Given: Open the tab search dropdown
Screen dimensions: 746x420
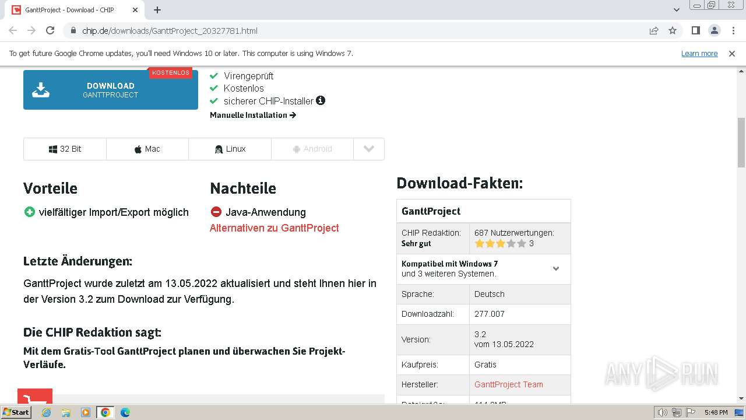Looking at the screenshot, I should 677,10.
